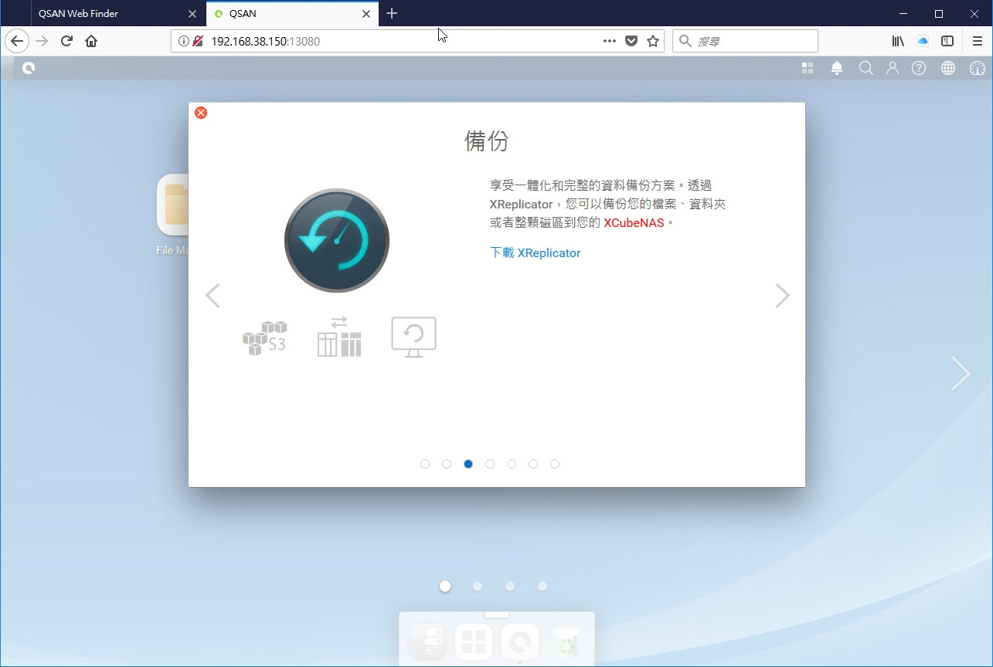The image size is (993, 667).
Task: Open app grid in QSAN top bar
Action: coord(808,68)
